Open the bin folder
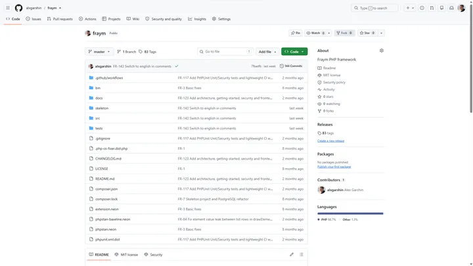This screenshot has height=266, width=473. [98, 88]
